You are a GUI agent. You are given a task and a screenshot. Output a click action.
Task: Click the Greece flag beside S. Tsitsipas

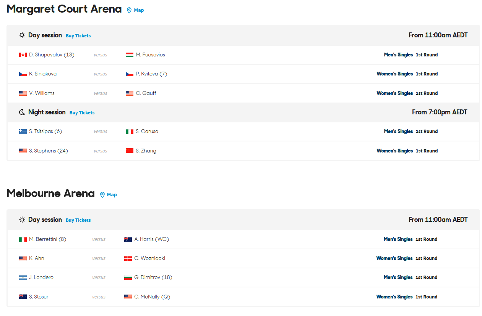point(23,132)
